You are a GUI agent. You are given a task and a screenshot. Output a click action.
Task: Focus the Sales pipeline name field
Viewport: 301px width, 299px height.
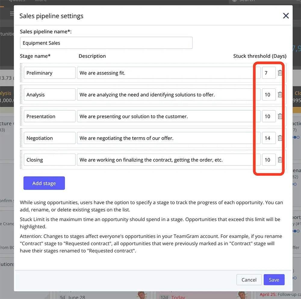click(106, 43)
